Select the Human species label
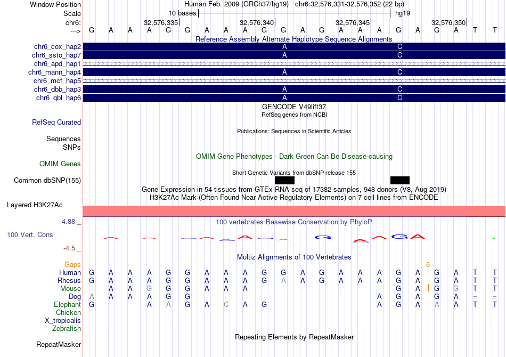 tap(70, 273)
